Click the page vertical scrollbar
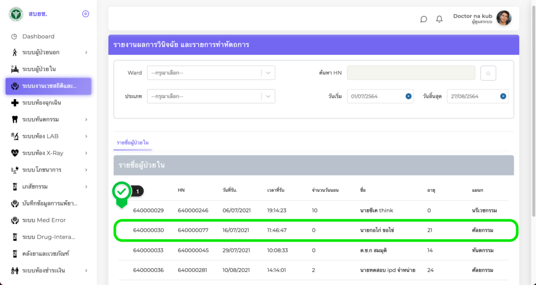The height and width of the screenshot is (285, 536). click(533, 105)
